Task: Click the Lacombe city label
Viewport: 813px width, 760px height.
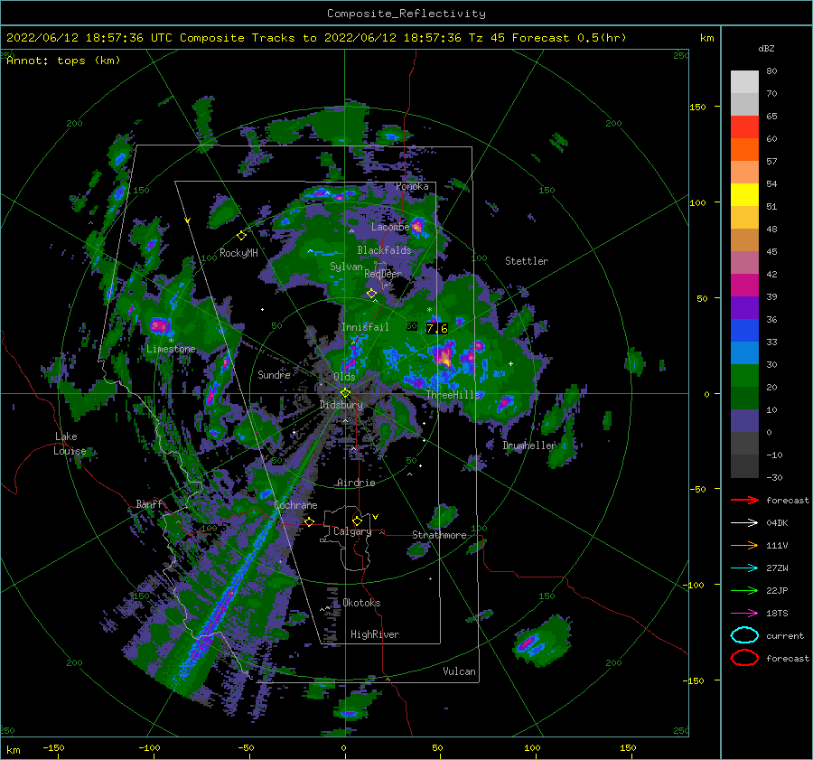Action: [x=390, y=227]
